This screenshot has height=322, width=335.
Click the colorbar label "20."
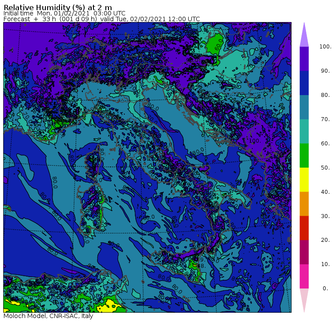[x=325, y=240]
